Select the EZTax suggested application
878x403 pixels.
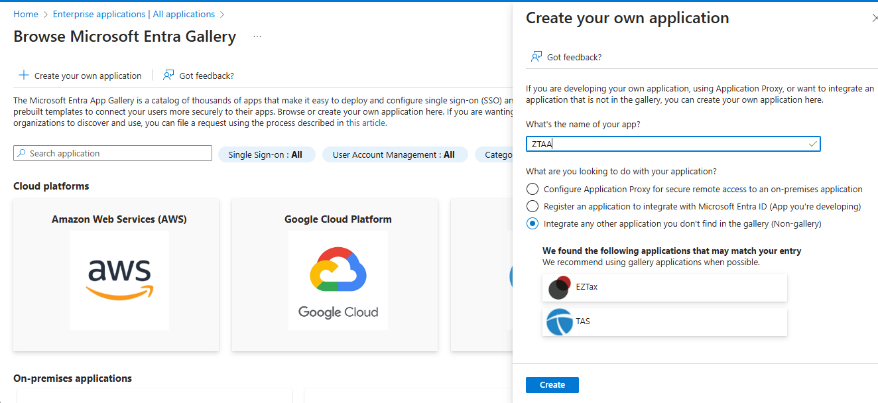click(664, 287)
